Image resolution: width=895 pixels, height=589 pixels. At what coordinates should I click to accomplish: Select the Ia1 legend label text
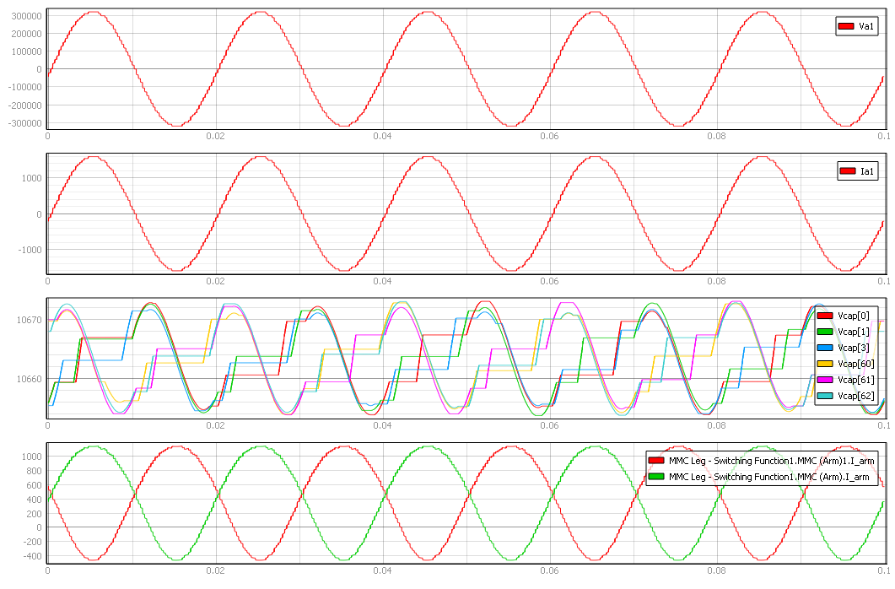[865, 172]
